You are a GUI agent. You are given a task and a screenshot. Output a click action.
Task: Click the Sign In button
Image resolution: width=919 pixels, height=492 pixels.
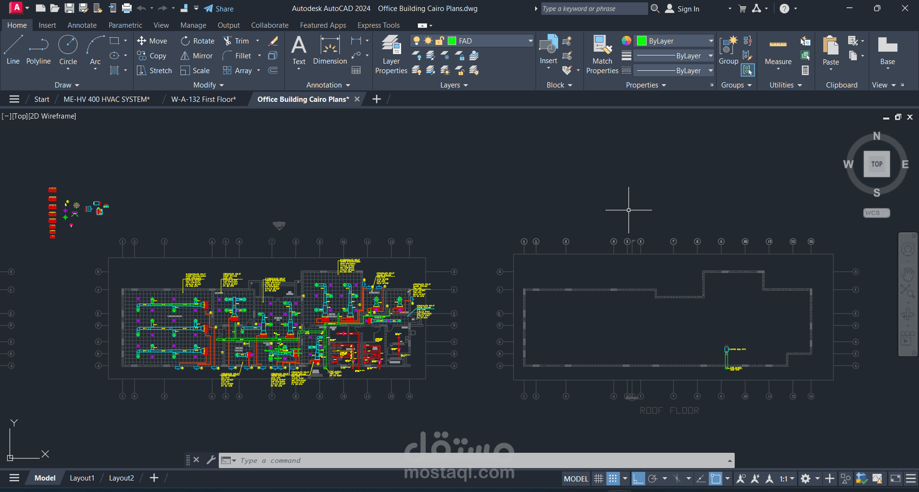683,9
